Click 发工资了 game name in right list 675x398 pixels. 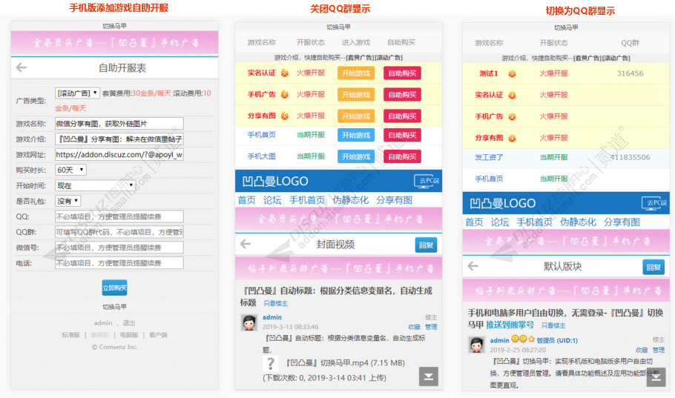[489, 157]
